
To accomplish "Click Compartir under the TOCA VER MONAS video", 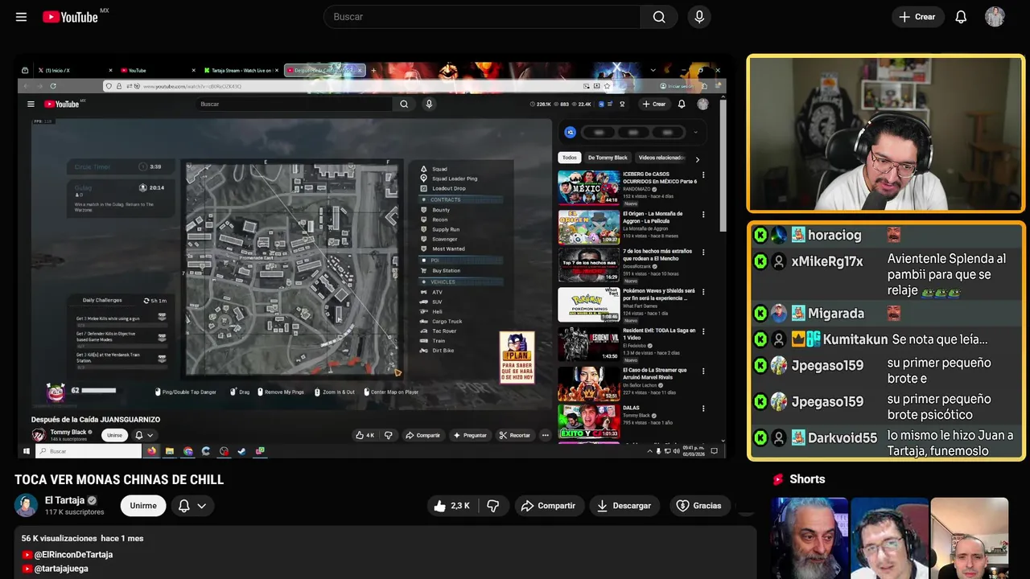I will click(x=548, y=506).
